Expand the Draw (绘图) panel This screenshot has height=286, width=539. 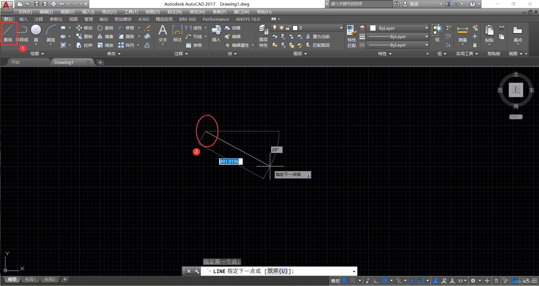(x=37, y=54)
